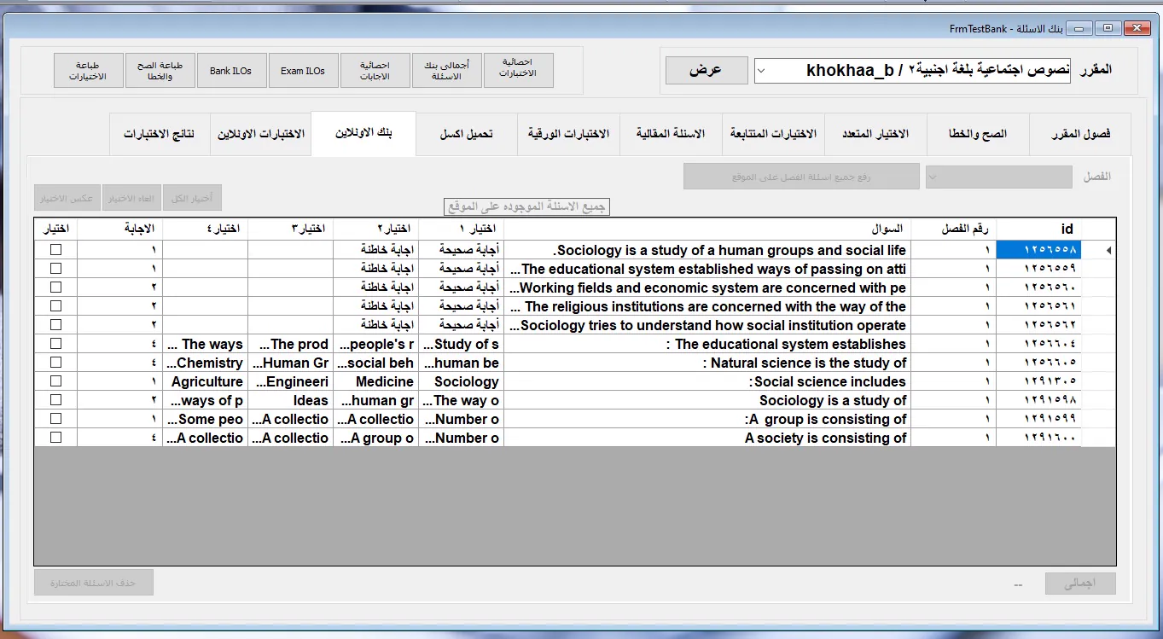Click the اختيار٤ column header

[x=206, y=229]
